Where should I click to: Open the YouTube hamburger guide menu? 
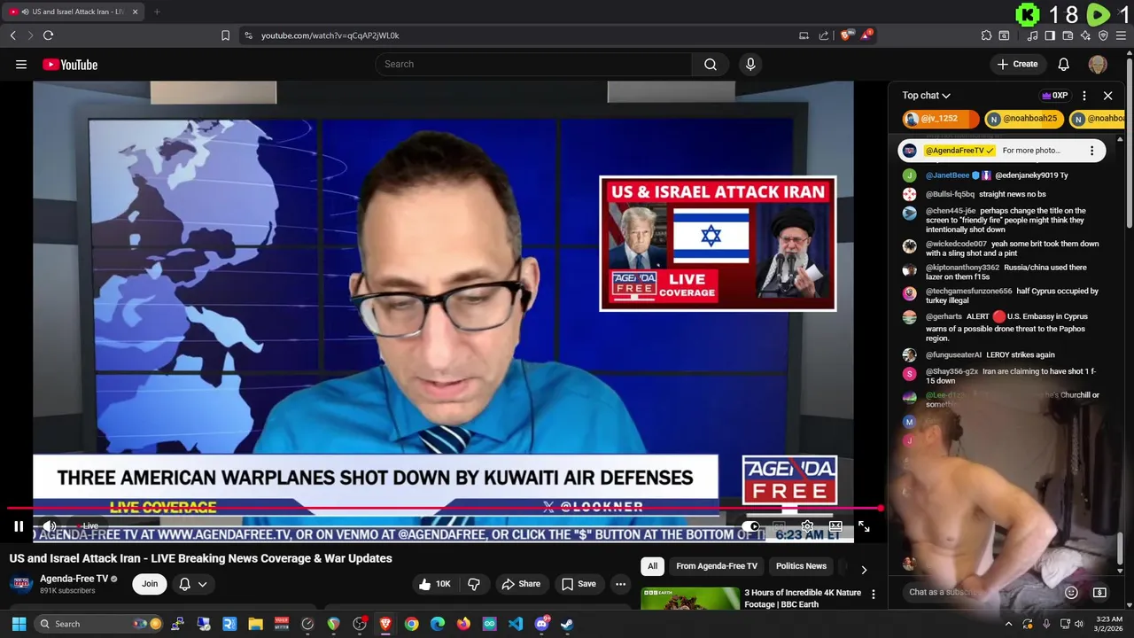point(21,64)
